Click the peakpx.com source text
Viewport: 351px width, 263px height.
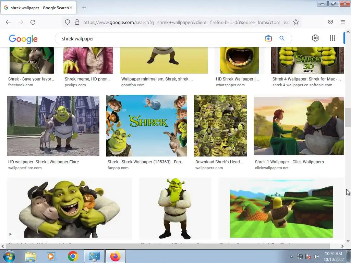click(75, 85)
